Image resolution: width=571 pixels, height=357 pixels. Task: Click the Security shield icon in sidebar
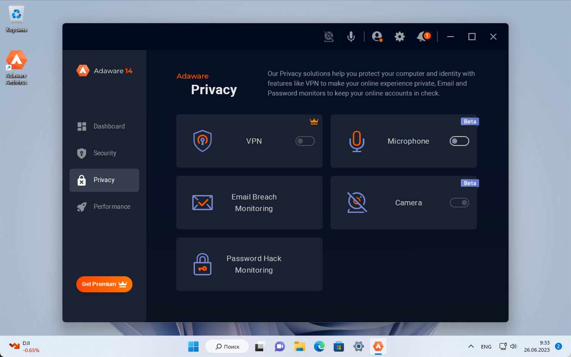point(81,153)
